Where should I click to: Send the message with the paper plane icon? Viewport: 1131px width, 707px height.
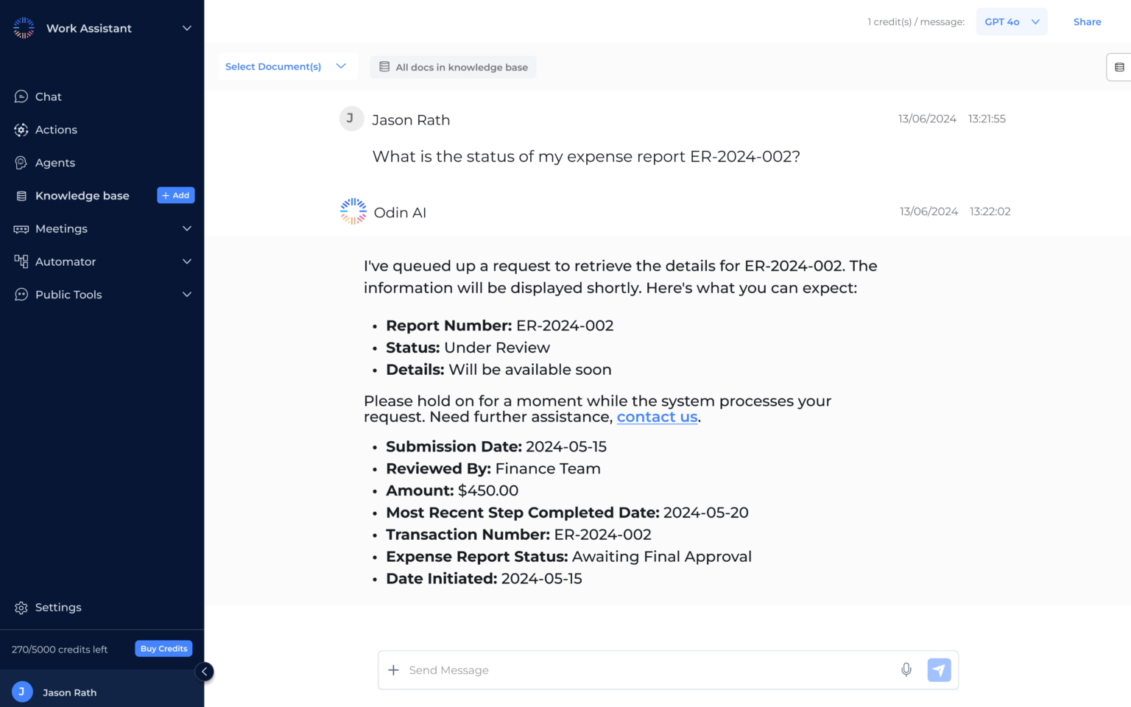pyautogui.click(x=939, y=670)
